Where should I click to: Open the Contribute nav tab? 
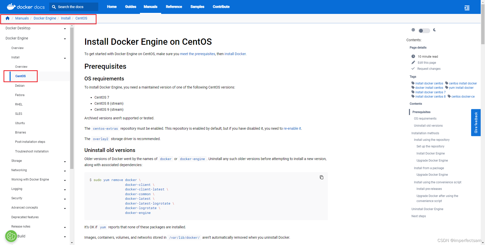pos(221,7)
